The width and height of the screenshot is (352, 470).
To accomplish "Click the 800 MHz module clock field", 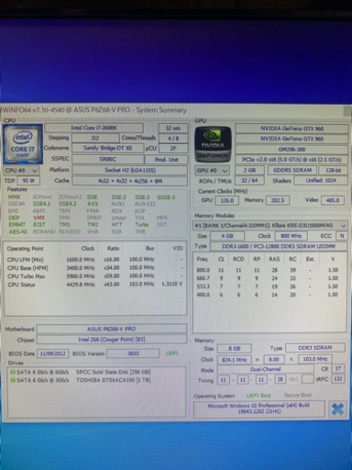I will [x=291, y=236].
